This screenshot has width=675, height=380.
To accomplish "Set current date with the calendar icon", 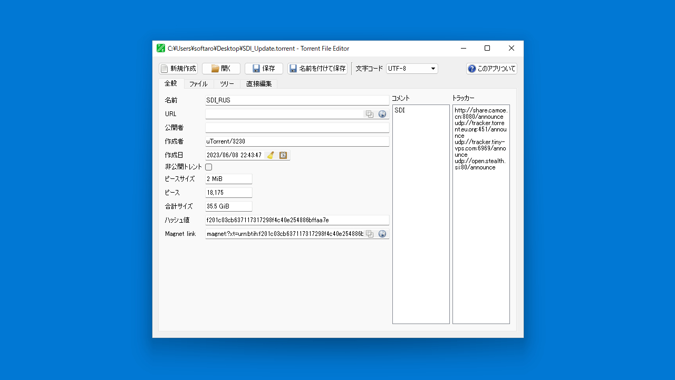I will 283,155.
